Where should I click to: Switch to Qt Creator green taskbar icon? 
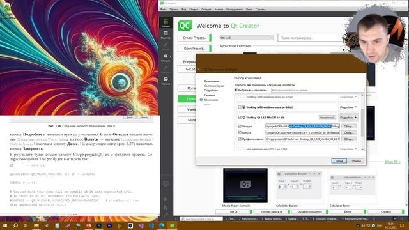[x=172, y=226]
